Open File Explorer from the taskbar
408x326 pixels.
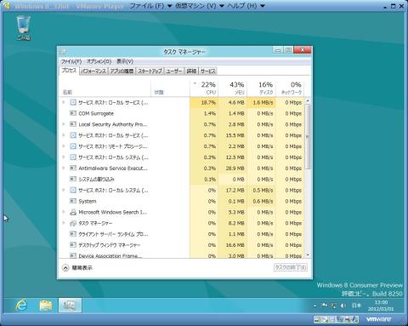[x=46, y=306]
